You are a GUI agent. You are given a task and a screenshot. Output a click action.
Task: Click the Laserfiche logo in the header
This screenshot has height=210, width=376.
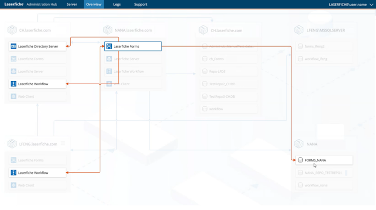[x=14, y=4]
